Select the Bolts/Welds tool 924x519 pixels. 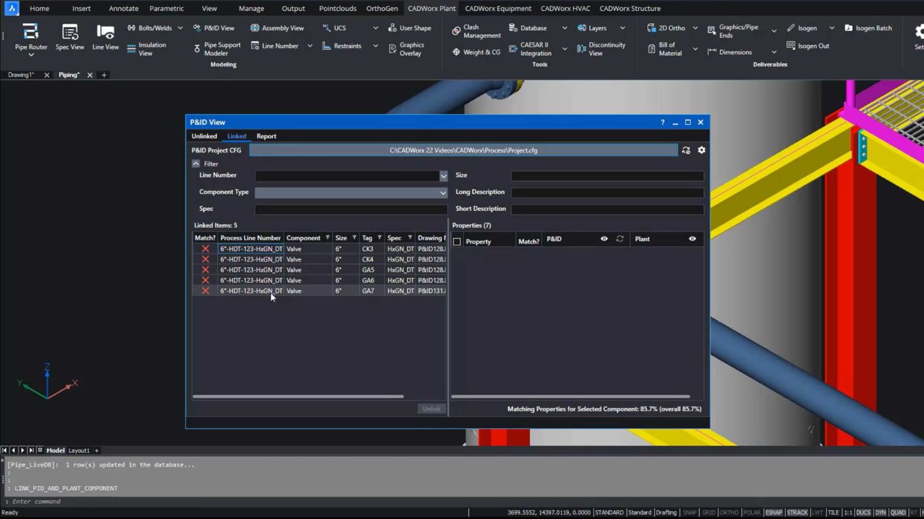click(149, 28)
